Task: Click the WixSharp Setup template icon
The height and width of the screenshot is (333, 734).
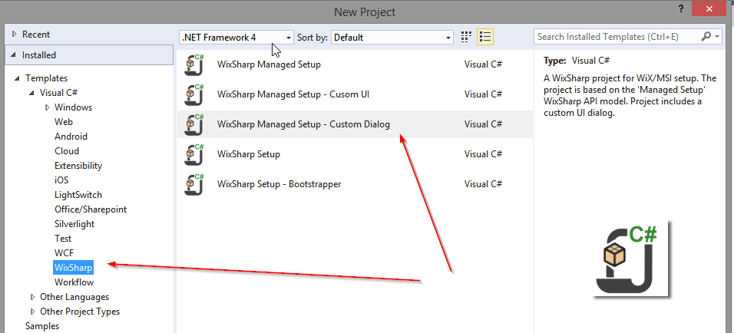Action: pyautogui.click(x=193, y=154)
